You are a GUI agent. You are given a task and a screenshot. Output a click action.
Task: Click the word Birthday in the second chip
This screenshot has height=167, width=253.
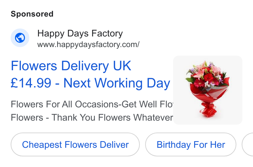(174, 145)
